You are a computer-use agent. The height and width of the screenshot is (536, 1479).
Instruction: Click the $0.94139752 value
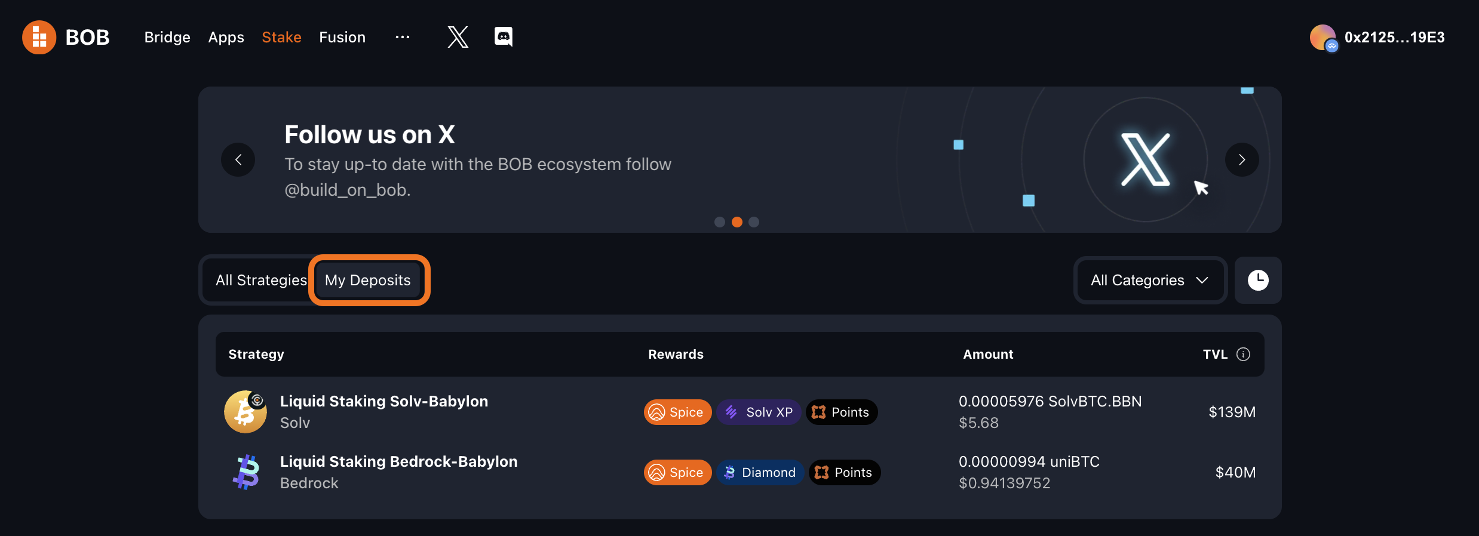coord(1005,483)
